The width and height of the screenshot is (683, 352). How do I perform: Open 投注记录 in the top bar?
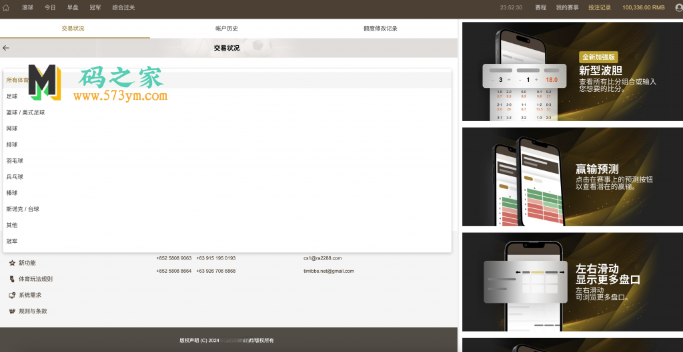600,8
